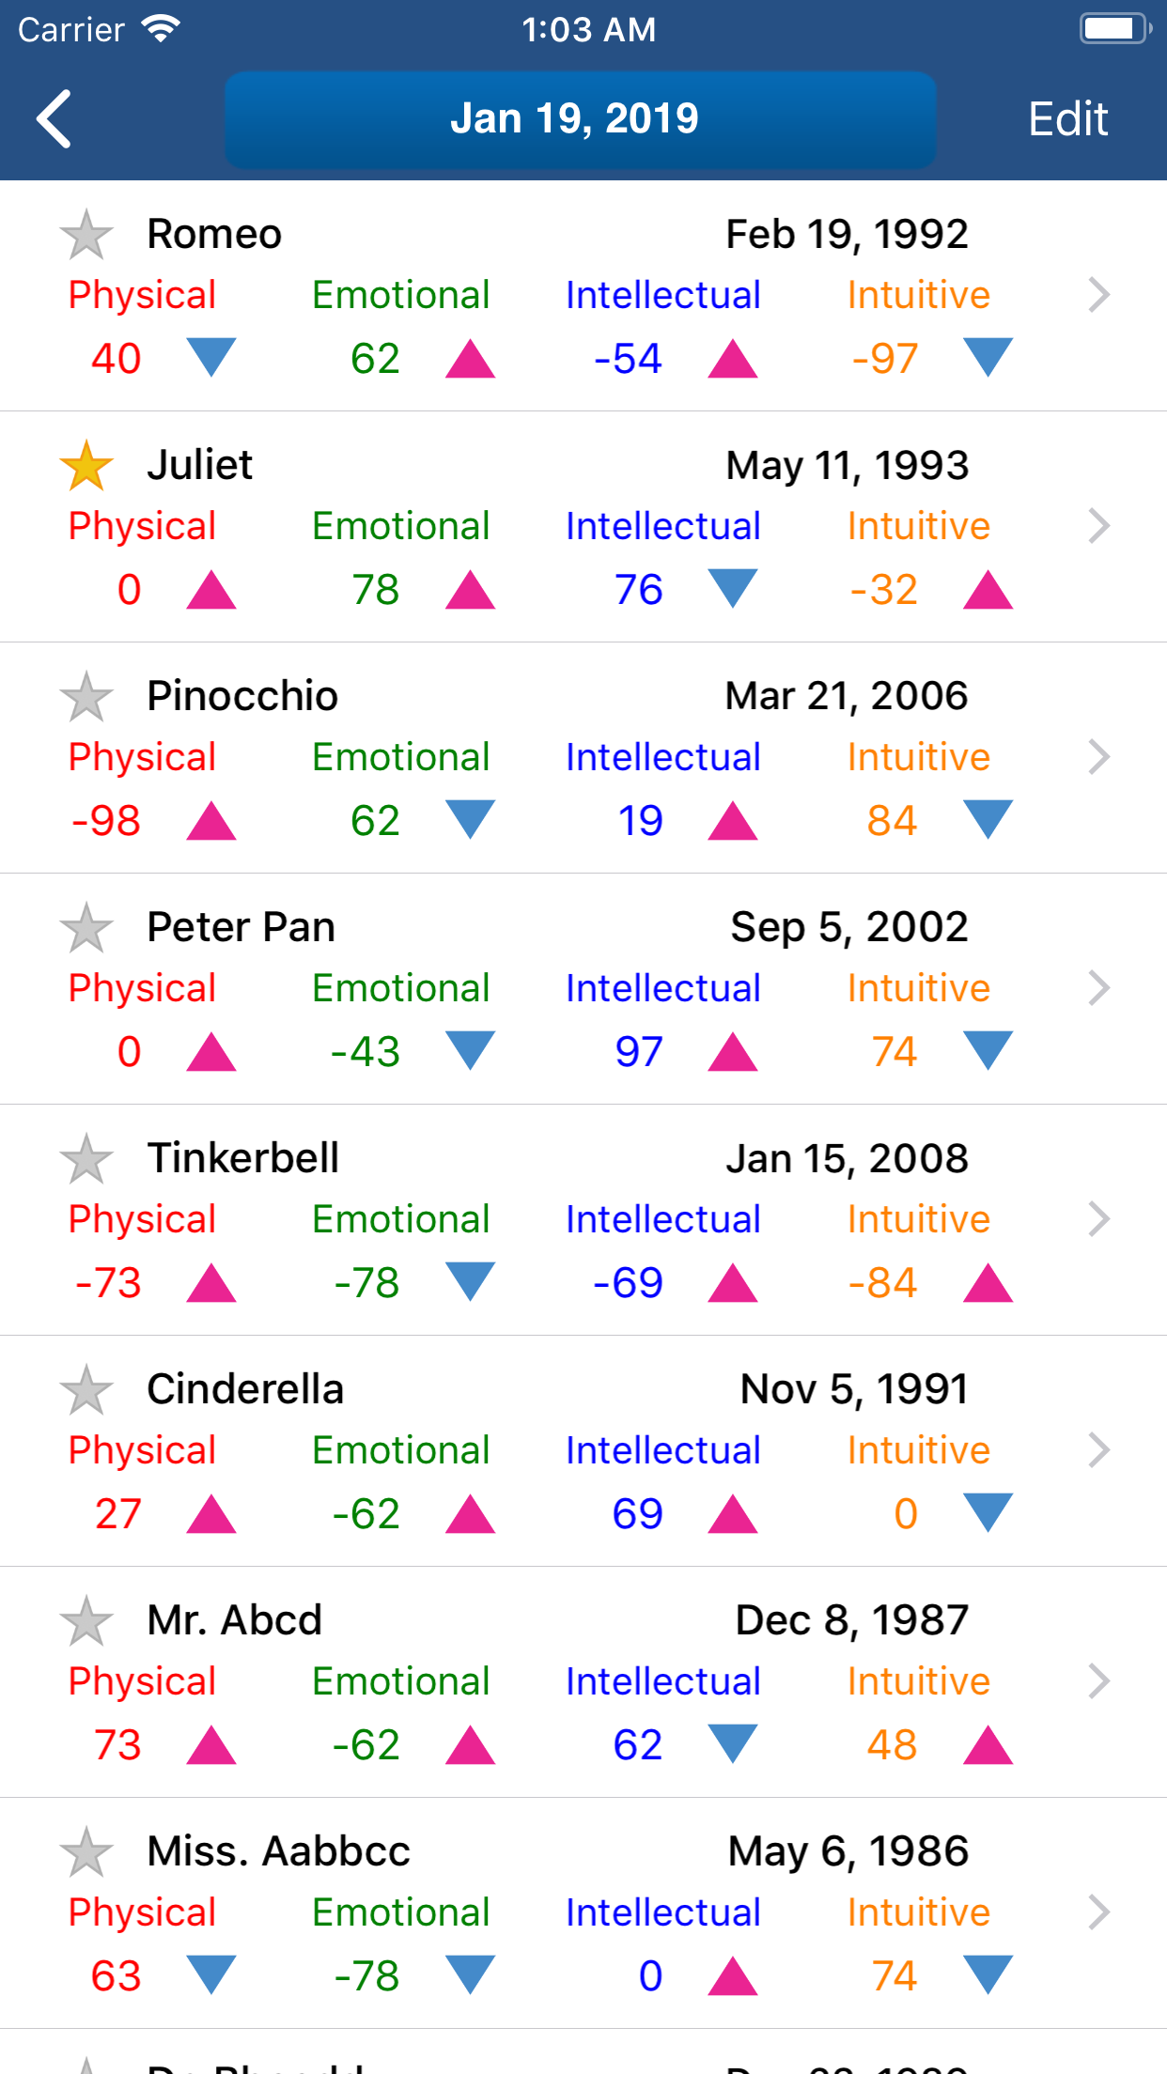The image size is (1167, 2074).
Task: Open Mr. Abcd's details chevron
Action: (1098, 1681)
